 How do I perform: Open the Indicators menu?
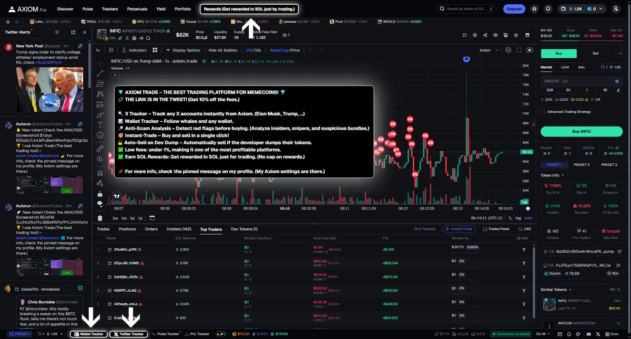134,50
